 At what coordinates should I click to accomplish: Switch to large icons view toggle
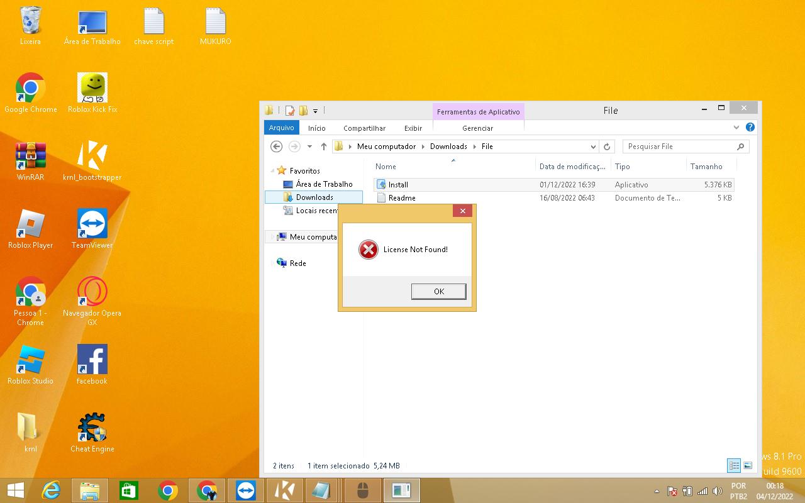pyautogui.click(x=748, y=466)
